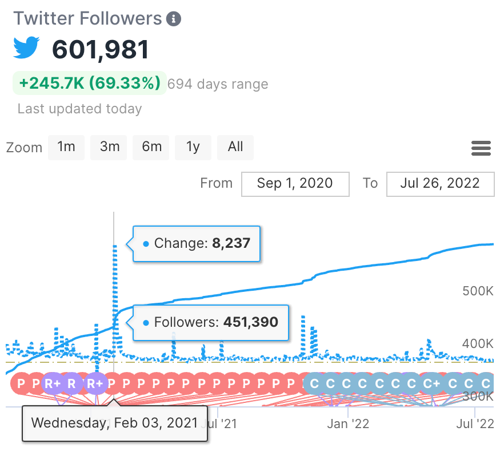Viewport: 504px width, 451px height.
Task: Click the purple R event marker
Action: click(x=72, y=383)
